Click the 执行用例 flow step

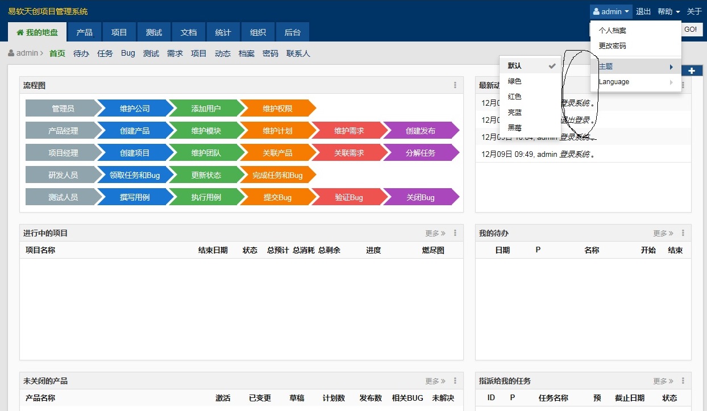click(x=206, y=197)
